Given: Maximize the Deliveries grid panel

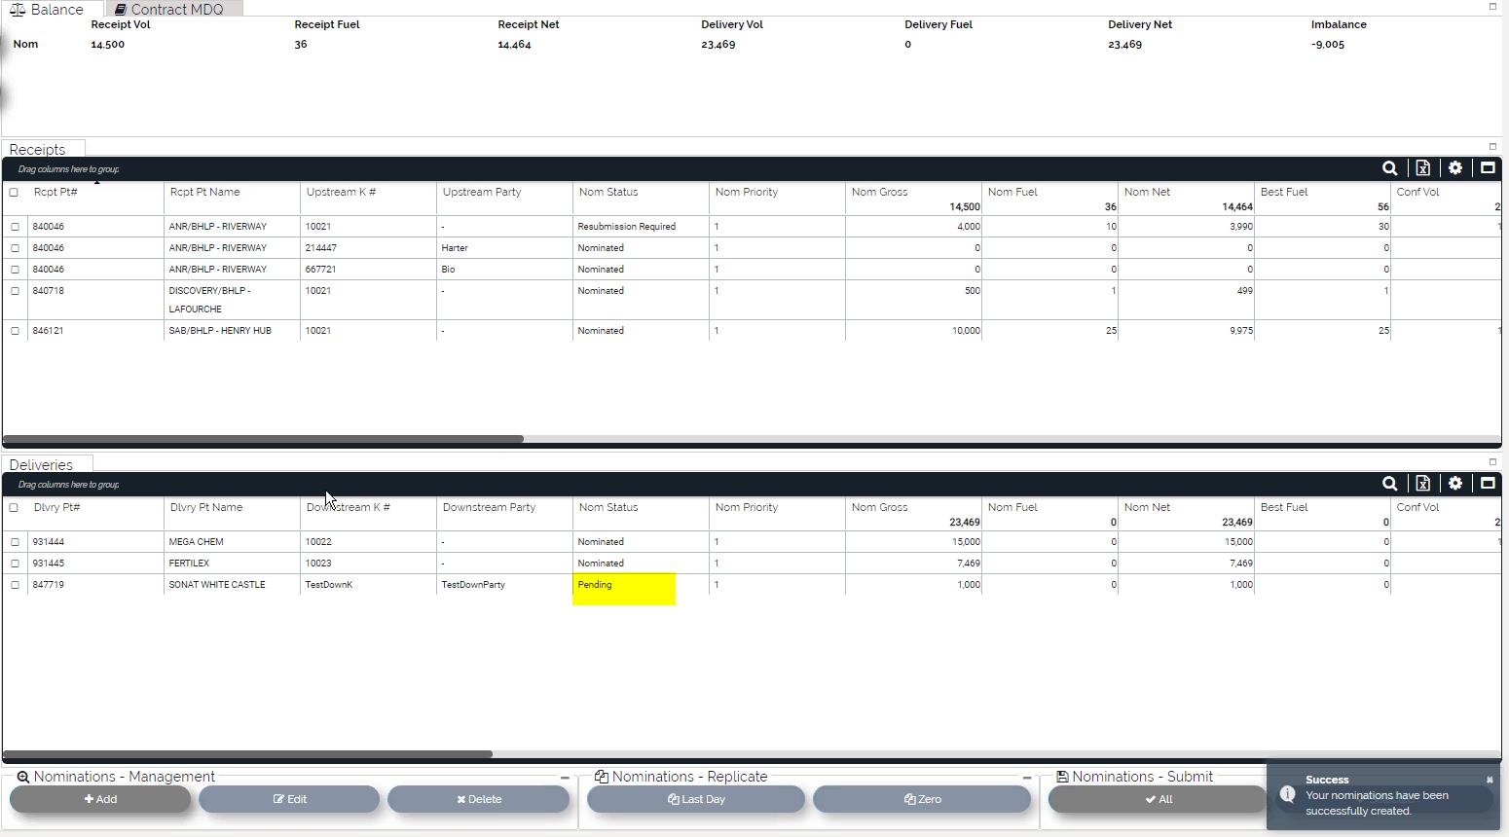Looking at the screenshot, I should 1488,484.
